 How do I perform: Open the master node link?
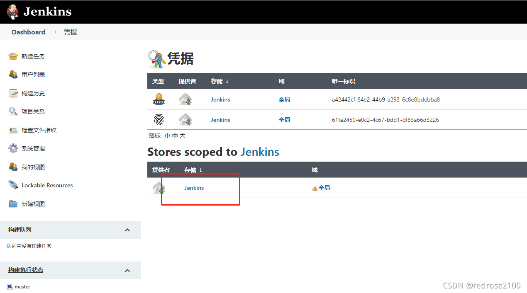22,287
